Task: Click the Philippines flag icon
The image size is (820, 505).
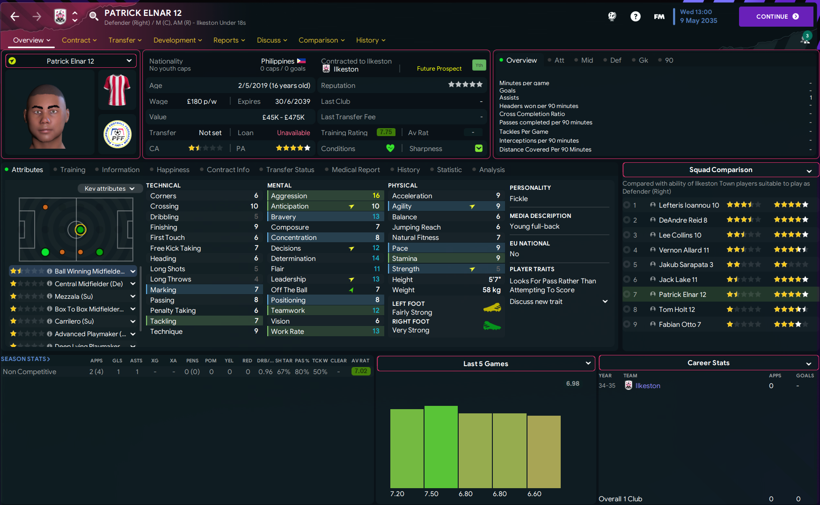Action: tap(301, 61)
